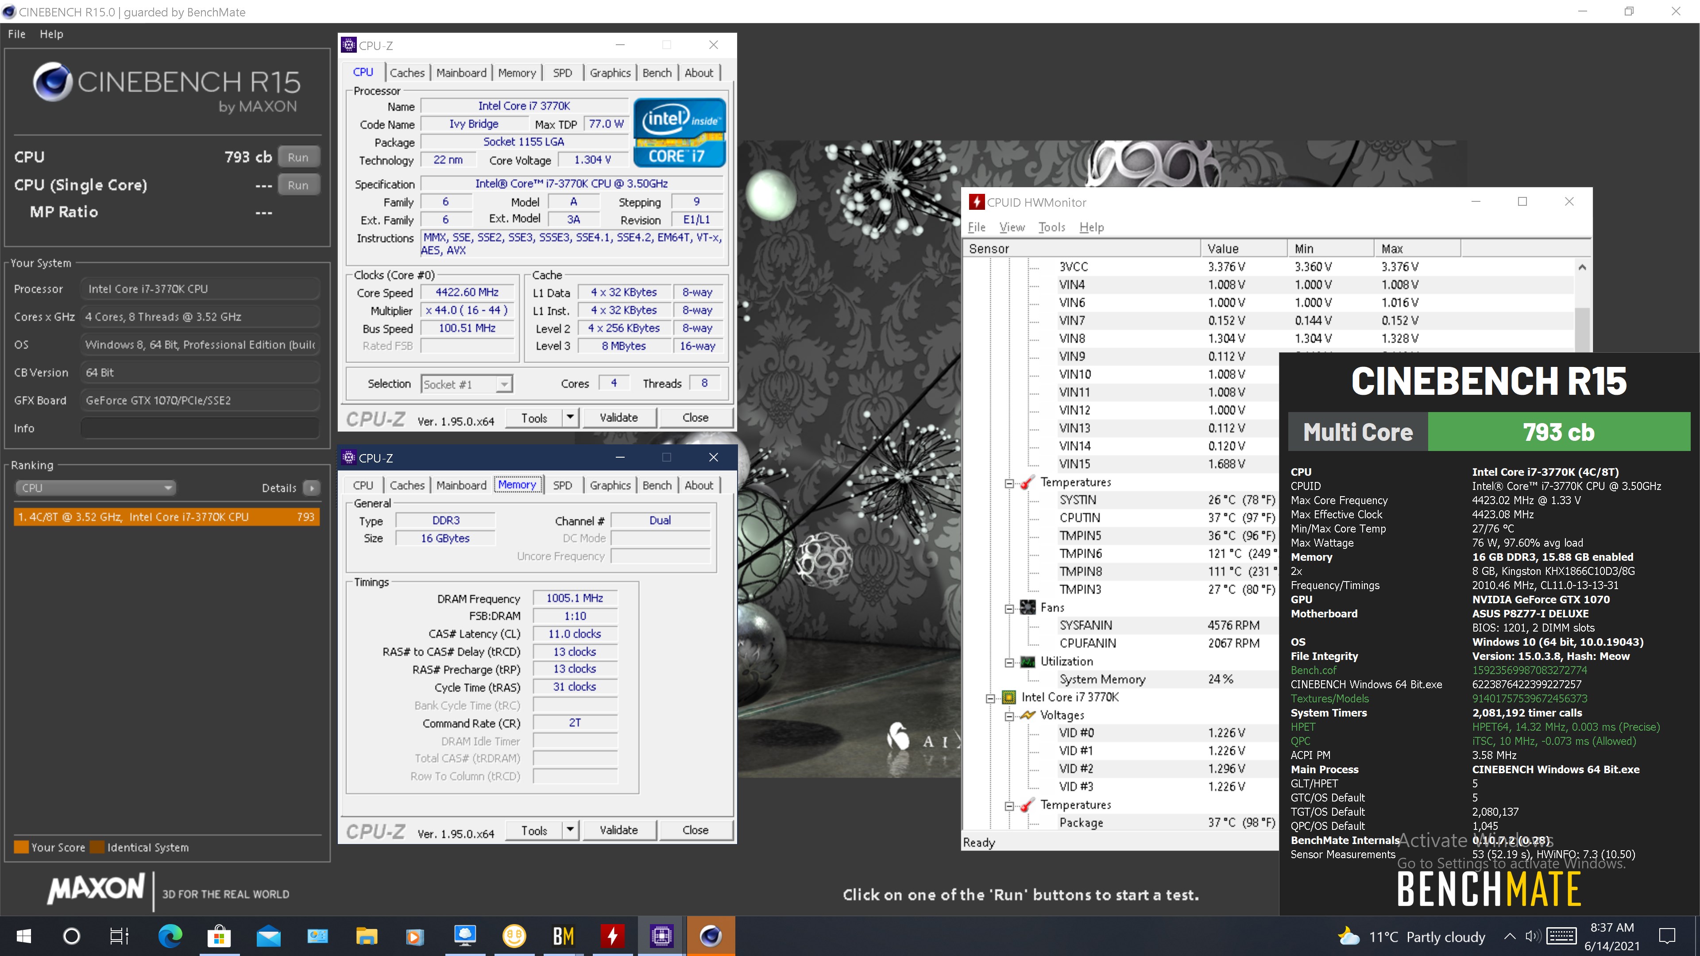
Task: Open the notification center icon
Action: [x=1668, y=936]
